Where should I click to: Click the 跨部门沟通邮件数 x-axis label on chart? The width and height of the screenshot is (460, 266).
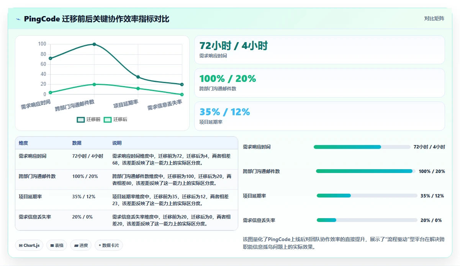tap(75, 105)
